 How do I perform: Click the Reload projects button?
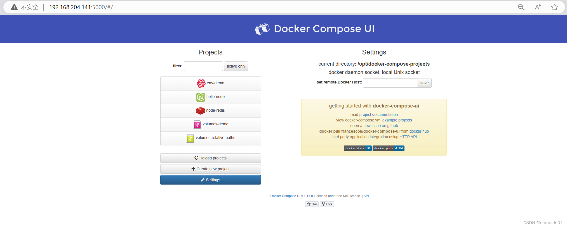pos(211,158)
